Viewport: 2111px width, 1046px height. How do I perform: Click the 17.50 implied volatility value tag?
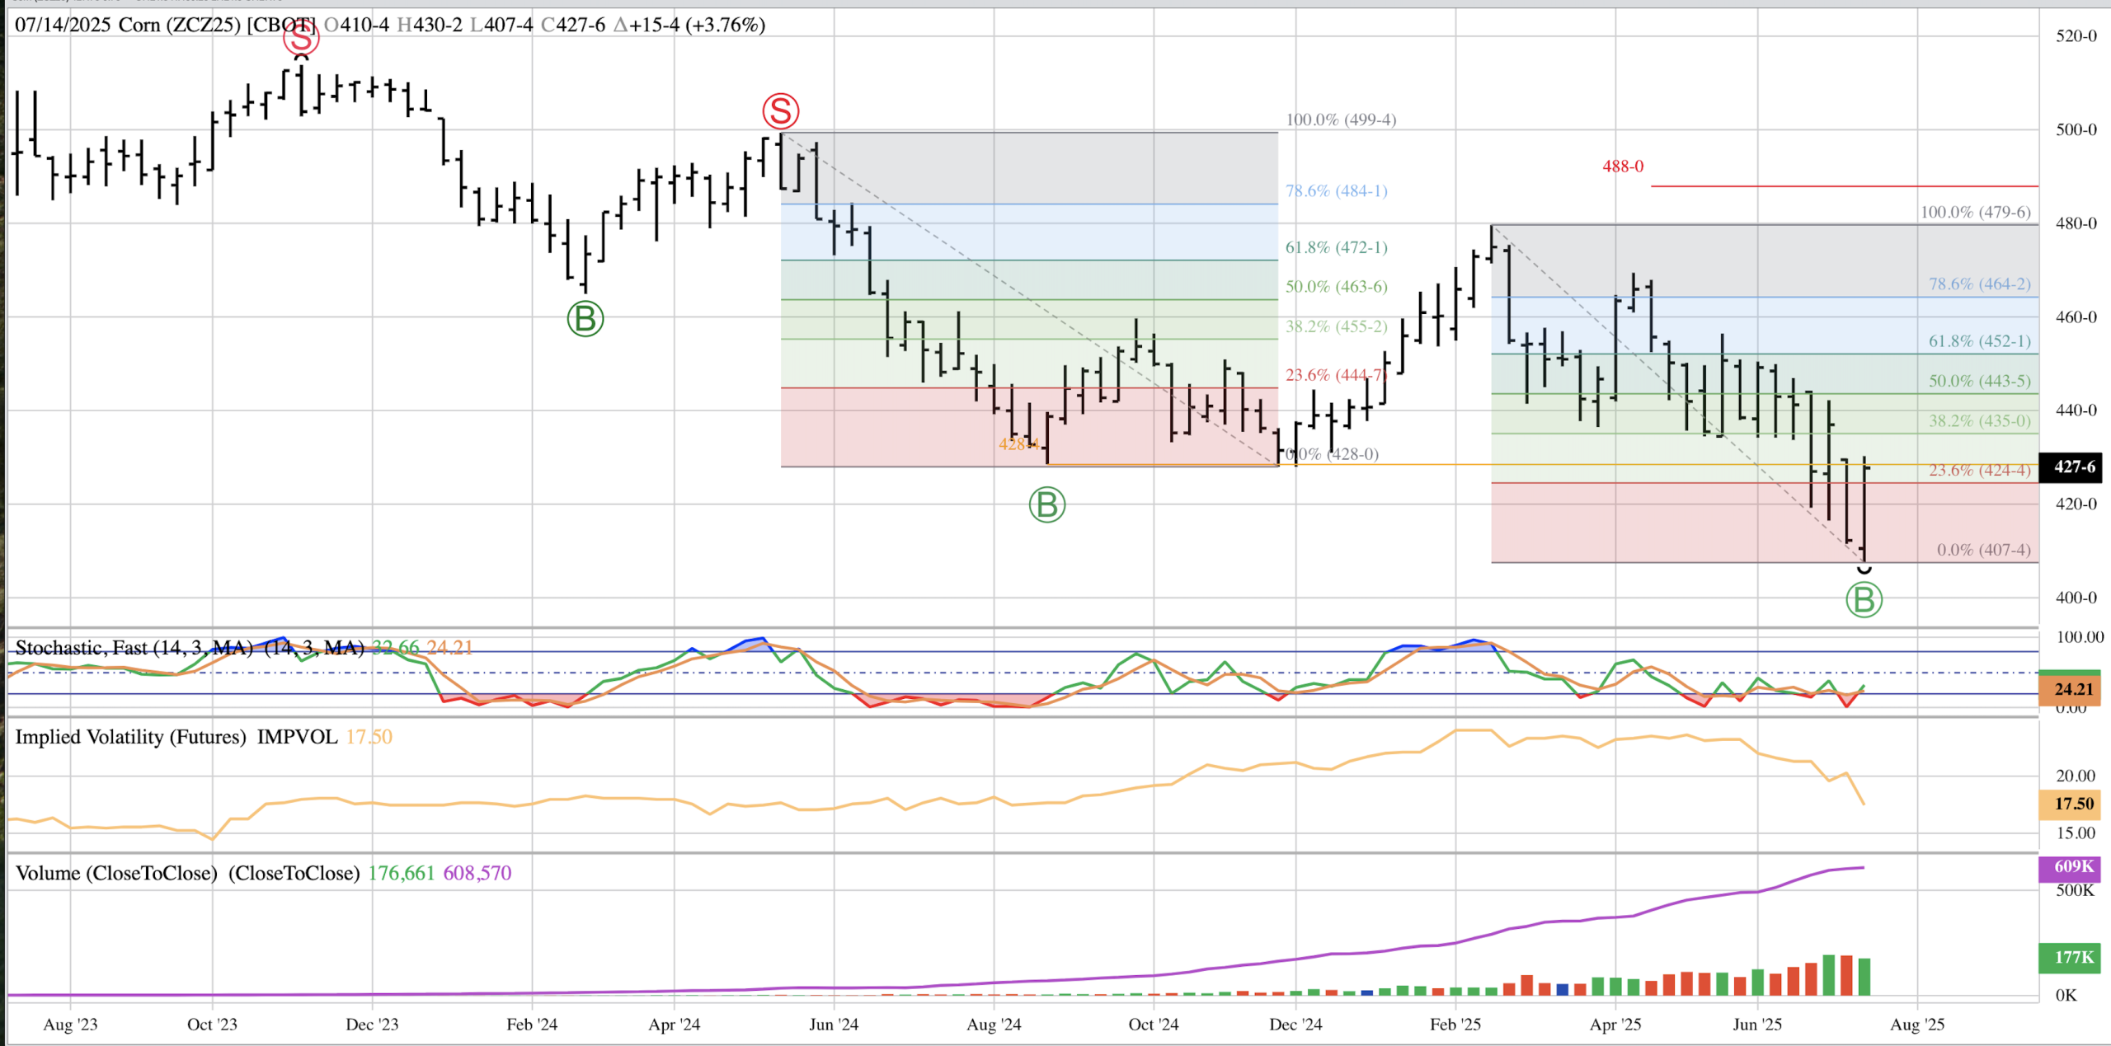click(x=2073, y=804)
